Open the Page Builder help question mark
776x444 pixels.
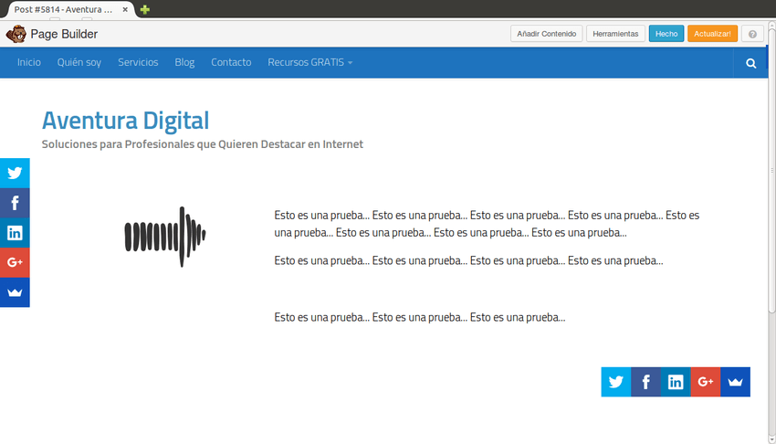[x=752, y=34]
